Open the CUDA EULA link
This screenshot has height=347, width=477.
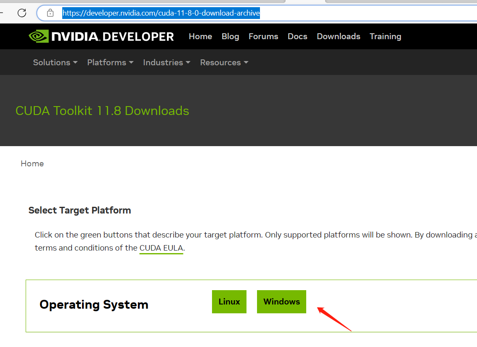tap(161, 248)
